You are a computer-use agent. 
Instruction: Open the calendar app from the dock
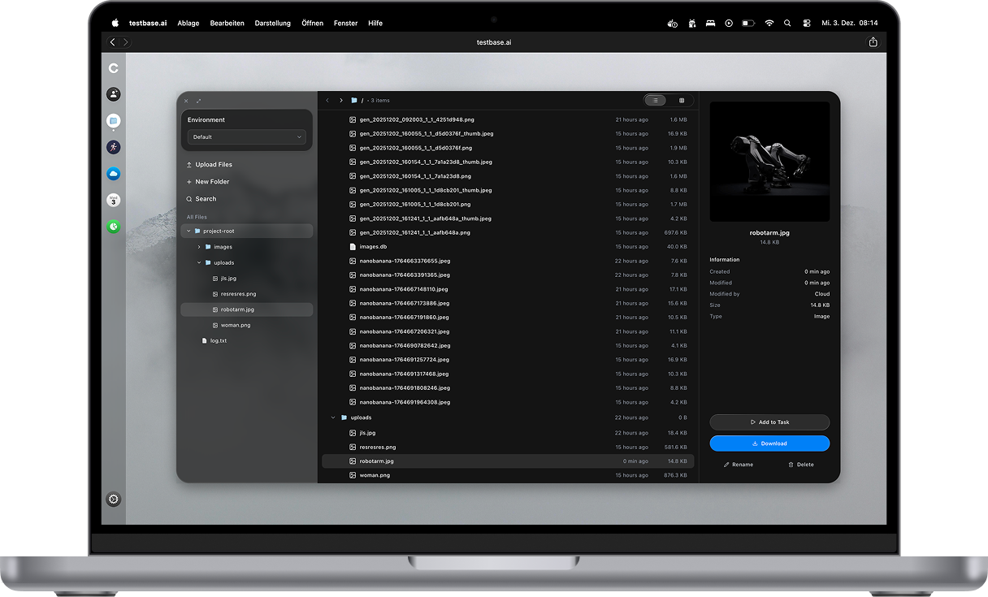[x=113, y=200]
